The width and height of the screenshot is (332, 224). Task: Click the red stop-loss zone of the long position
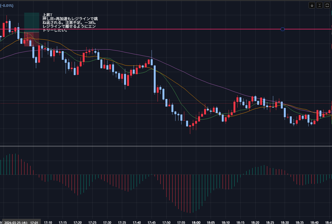[32, 40]
